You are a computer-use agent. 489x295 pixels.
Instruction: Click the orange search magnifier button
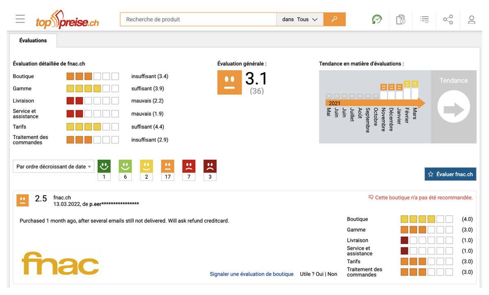tap(335, 19)
